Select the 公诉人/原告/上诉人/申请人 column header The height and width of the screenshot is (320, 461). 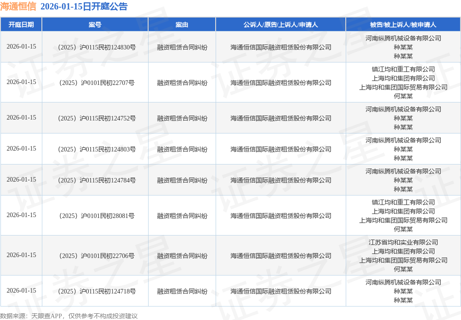(x=281, y=25)
